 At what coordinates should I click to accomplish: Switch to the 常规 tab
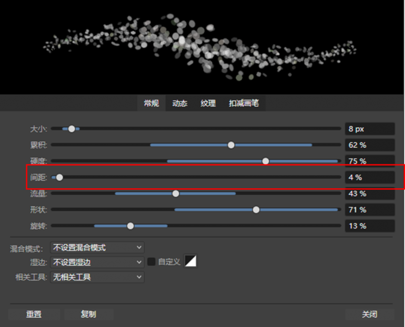click(151, 104)
